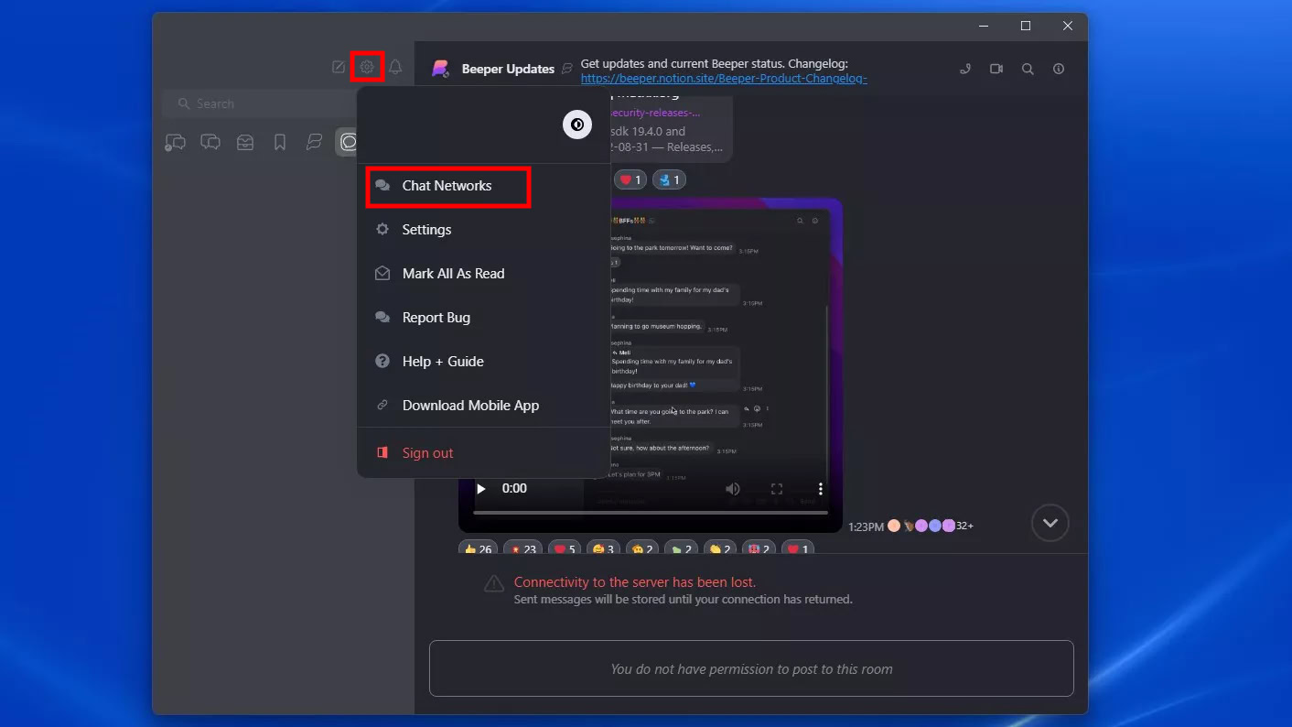The height and width of the screenshot is (727, 1292).
Task: Select the highlighted chat bubble network filter
Action: (348, 142)
